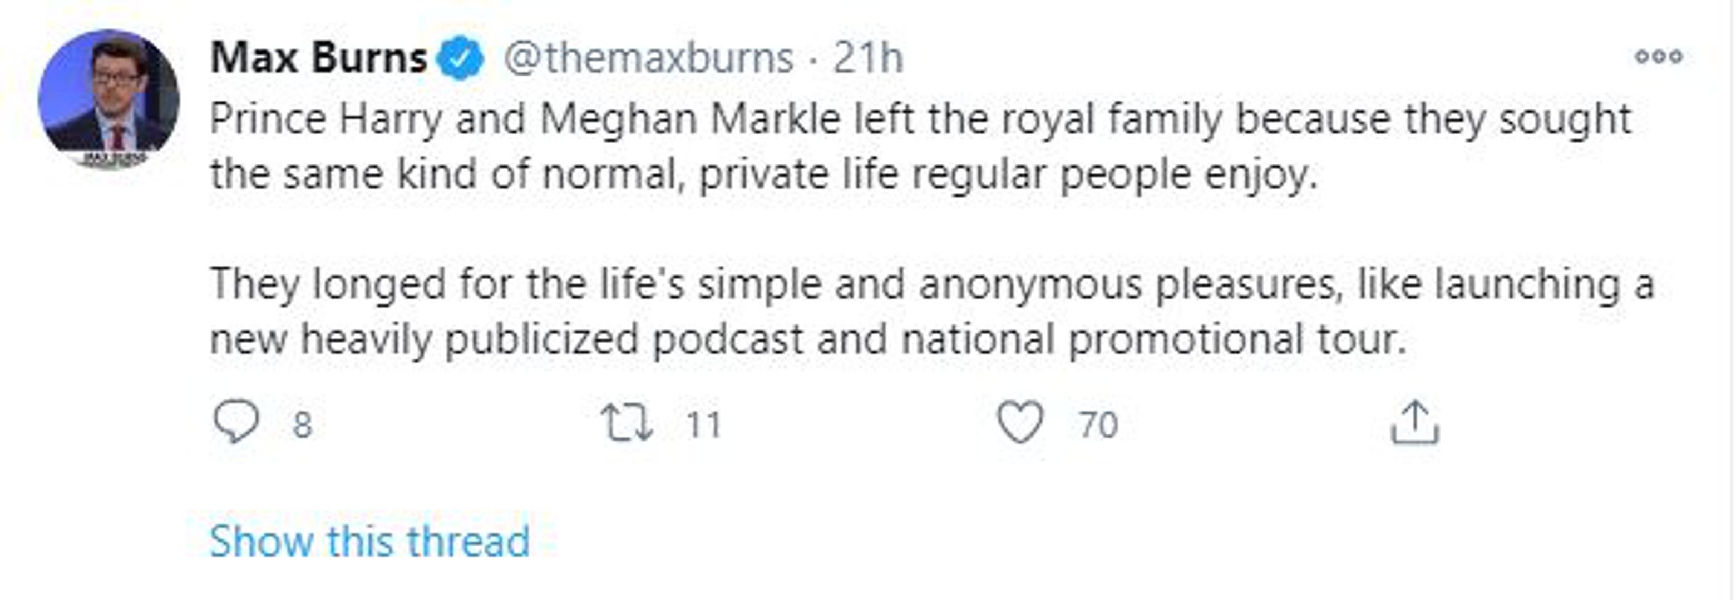The height and width of the screenshot is (600, 1736).
Task: Open the @themaxburns handle link
Action: (x=648, y=58)
